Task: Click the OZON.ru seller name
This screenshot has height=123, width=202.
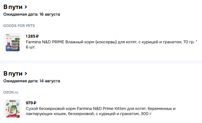Action: pyautogui.click(x=11, y=92)
